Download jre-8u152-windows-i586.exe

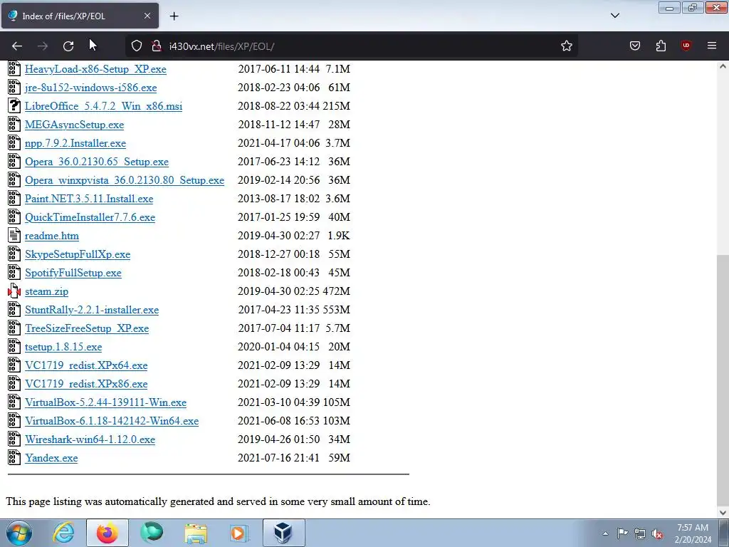point(90,88)
